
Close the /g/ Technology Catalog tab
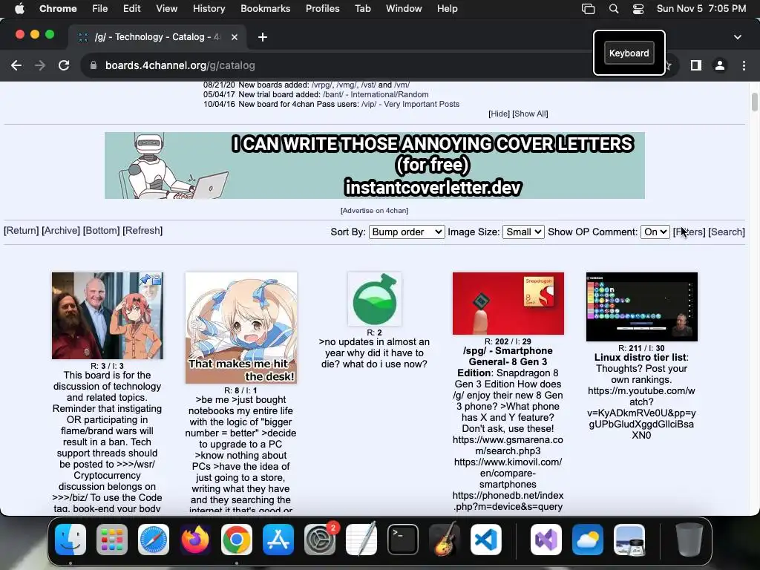coord(234,37)
